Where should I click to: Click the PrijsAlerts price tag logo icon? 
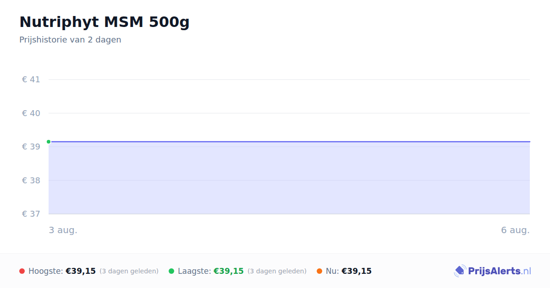[x=460, y=271]
